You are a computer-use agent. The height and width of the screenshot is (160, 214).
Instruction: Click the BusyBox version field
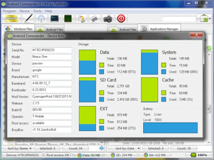[x=52, y=130]
